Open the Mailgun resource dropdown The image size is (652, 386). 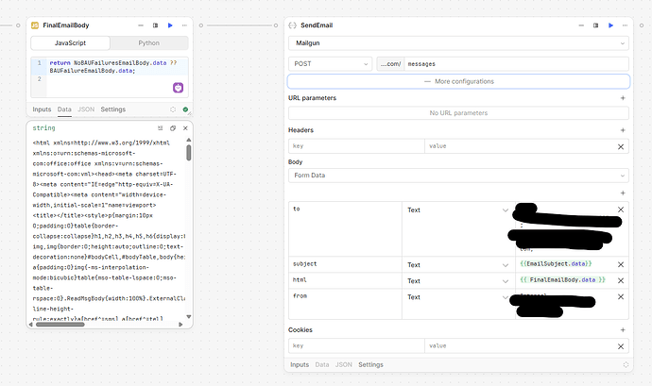click(458, 43)
